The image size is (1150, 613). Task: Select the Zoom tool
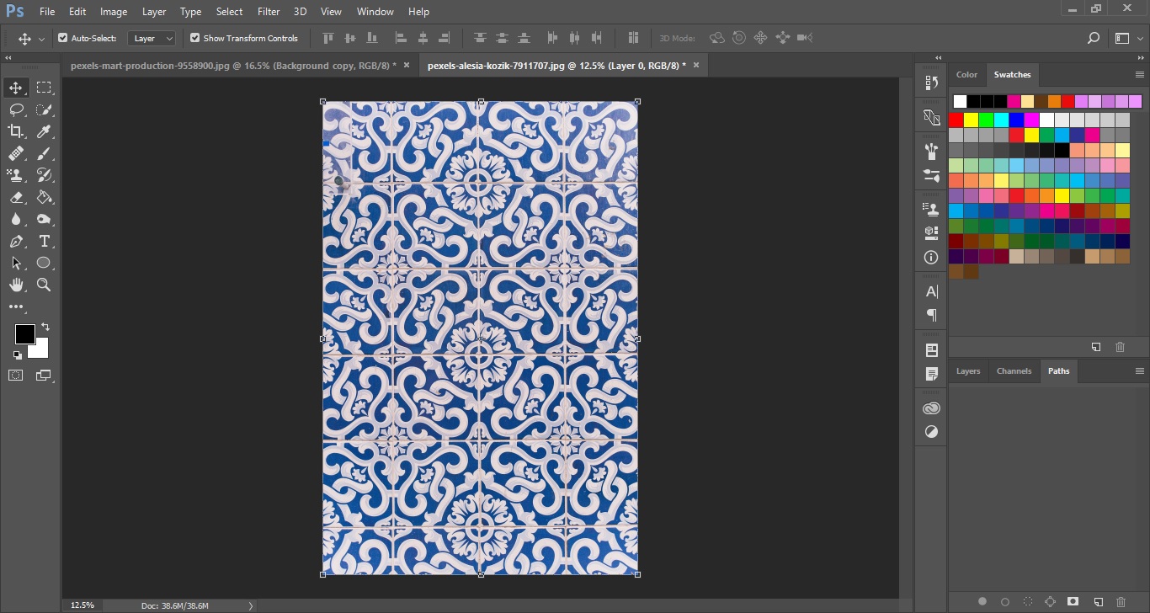(x=44, y=285)
